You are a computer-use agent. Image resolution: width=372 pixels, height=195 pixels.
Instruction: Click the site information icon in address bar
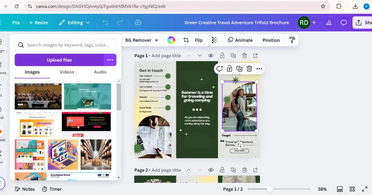click(x=30, y=7)
